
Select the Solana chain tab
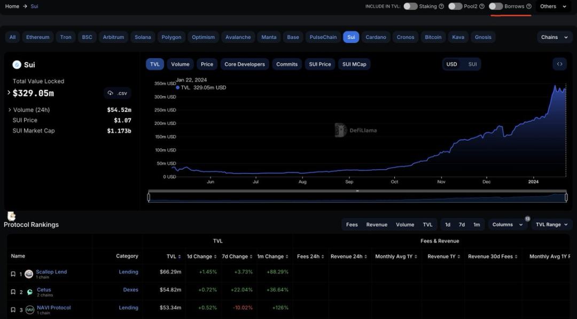pos(143,37)
